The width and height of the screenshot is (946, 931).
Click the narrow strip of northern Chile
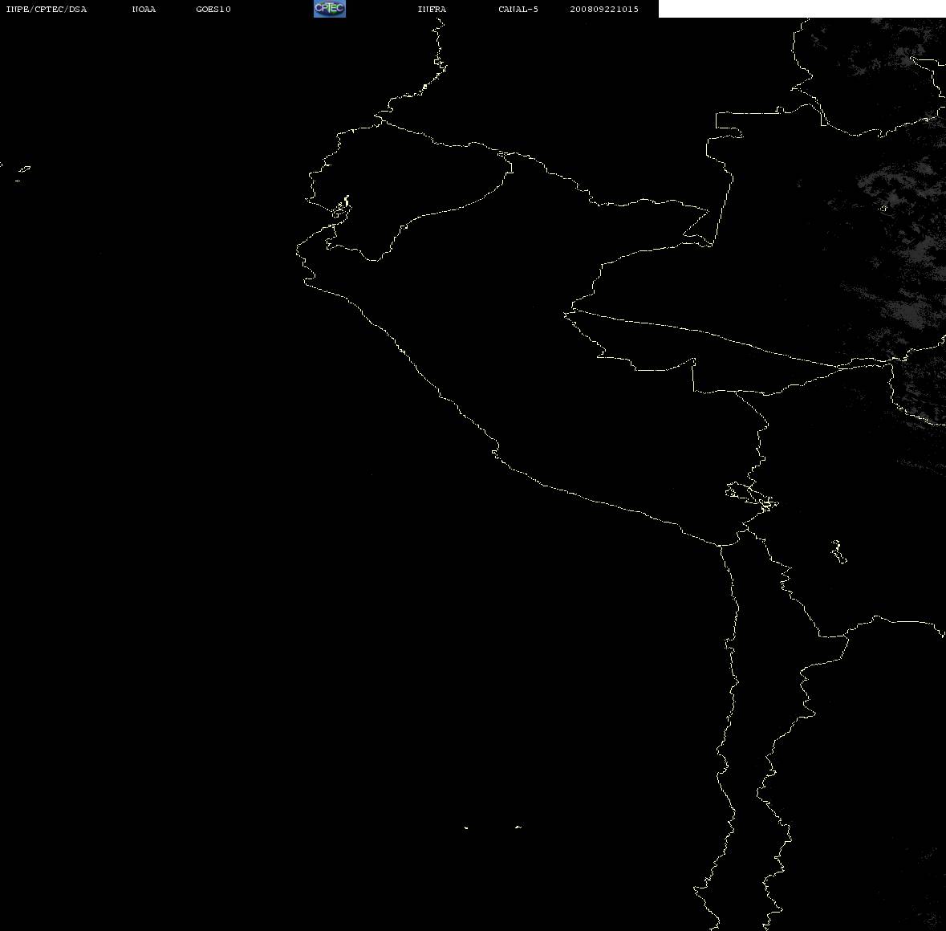[x=748, y=724]
